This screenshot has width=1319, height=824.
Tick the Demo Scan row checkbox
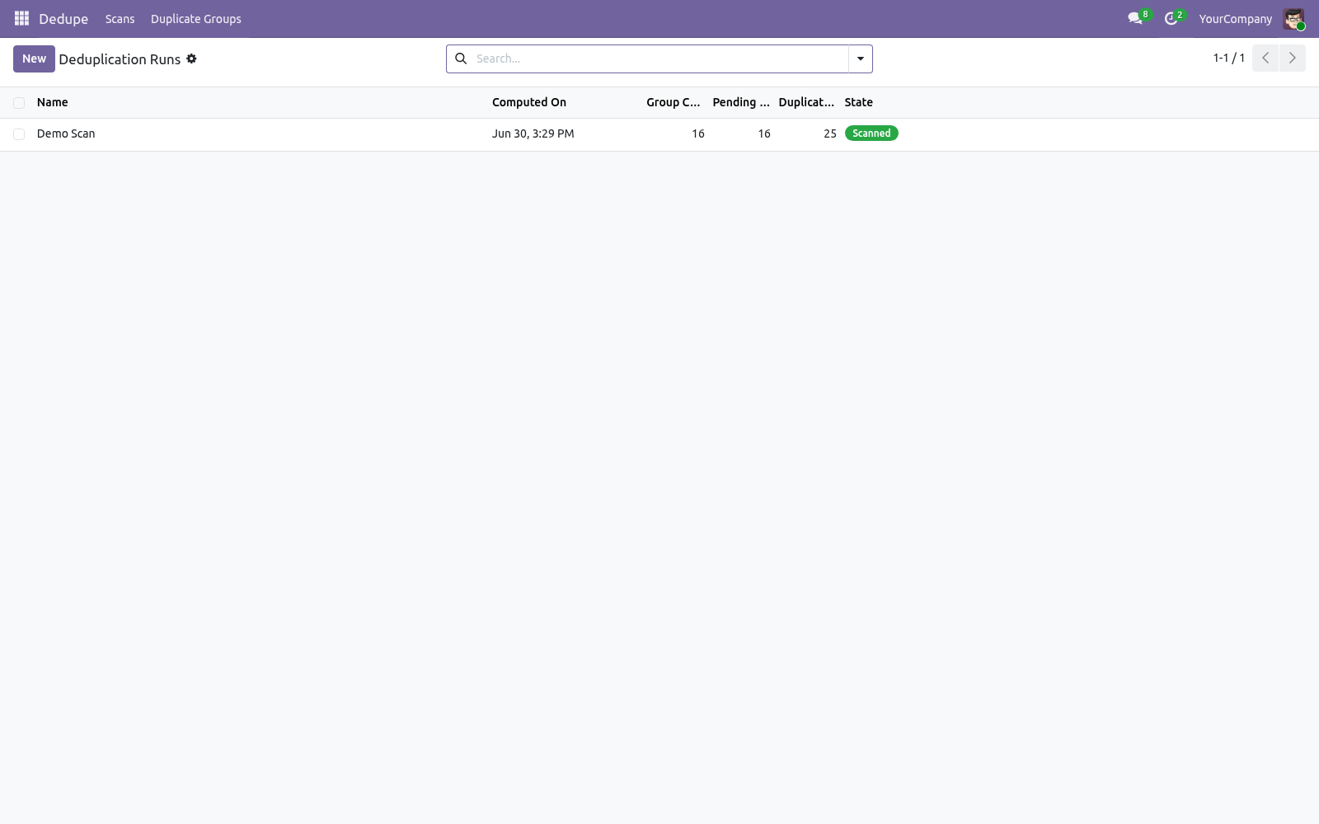(19, 134)
